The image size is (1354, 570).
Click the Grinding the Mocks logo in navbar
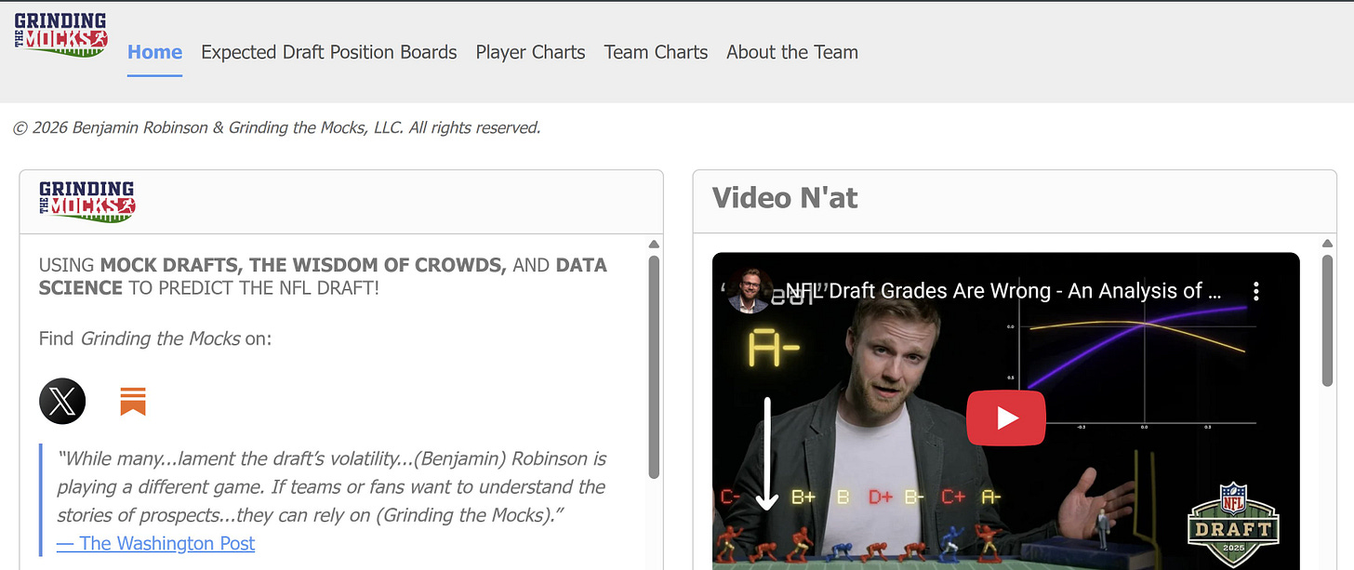tap(61, 35)
